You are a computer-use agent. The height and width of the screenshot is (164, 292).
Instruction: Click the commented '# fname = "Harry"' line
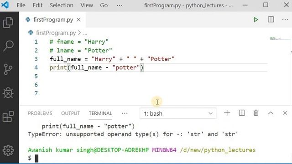pos(79,41)
